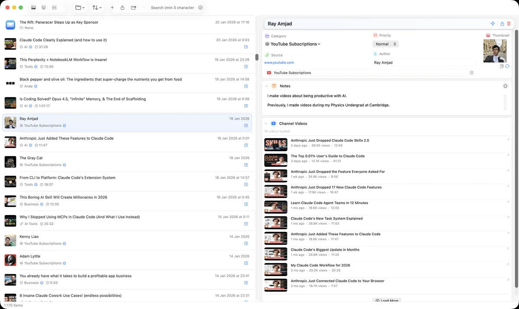Switch to the two-row layout icon

(54, 8)
